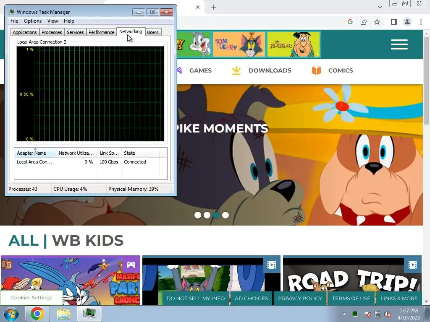
Task: Open the AD CHOICES link
Action: pos(252,299)
